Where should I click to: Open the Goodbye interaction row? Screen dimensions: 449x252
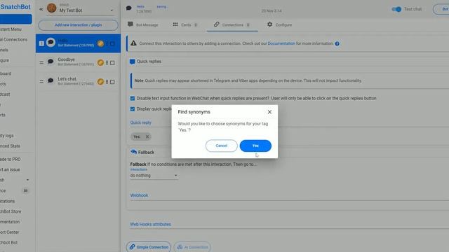coord(78,62)
